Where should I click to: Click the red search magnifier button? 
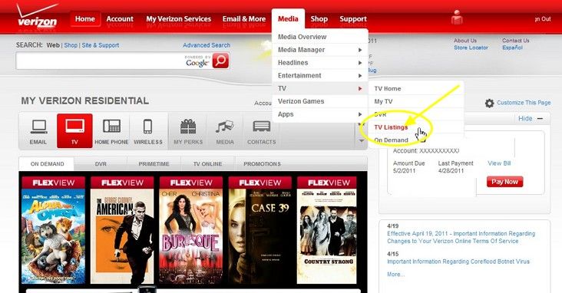click(x=220, y=61)
